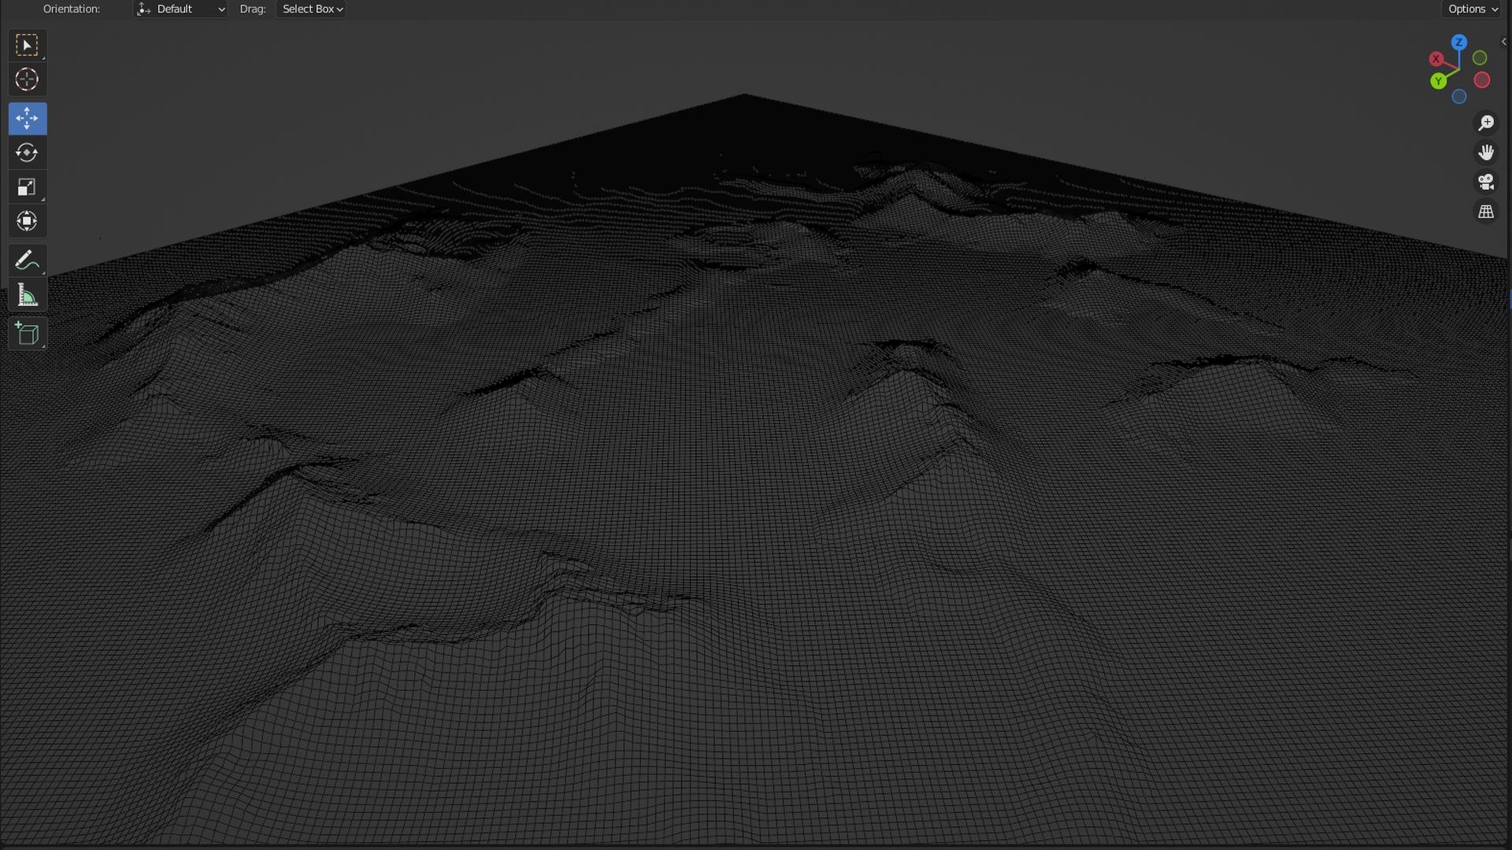1512x850 pixels.
Task: Select the Scale tool
Action: coord(27,187)
